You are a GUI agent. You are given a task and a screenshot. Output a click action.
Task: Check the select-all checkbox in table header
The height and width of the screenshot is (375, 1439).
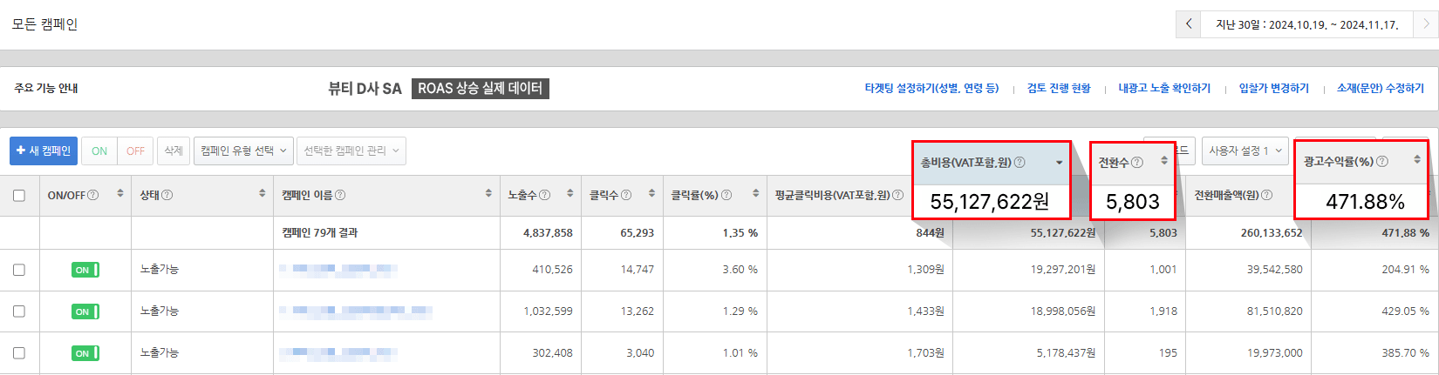click(19, 196)
